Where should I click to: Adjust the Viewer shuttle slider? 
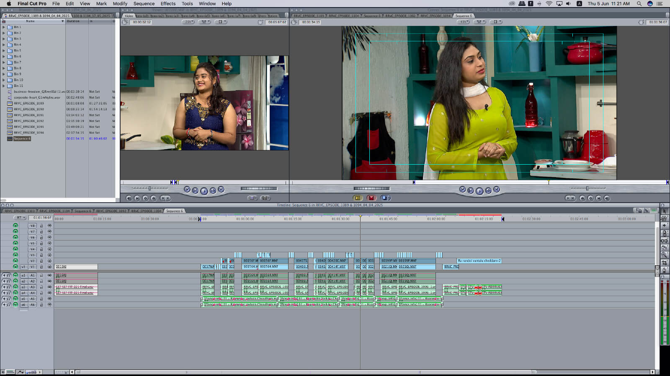coord(149,188)
